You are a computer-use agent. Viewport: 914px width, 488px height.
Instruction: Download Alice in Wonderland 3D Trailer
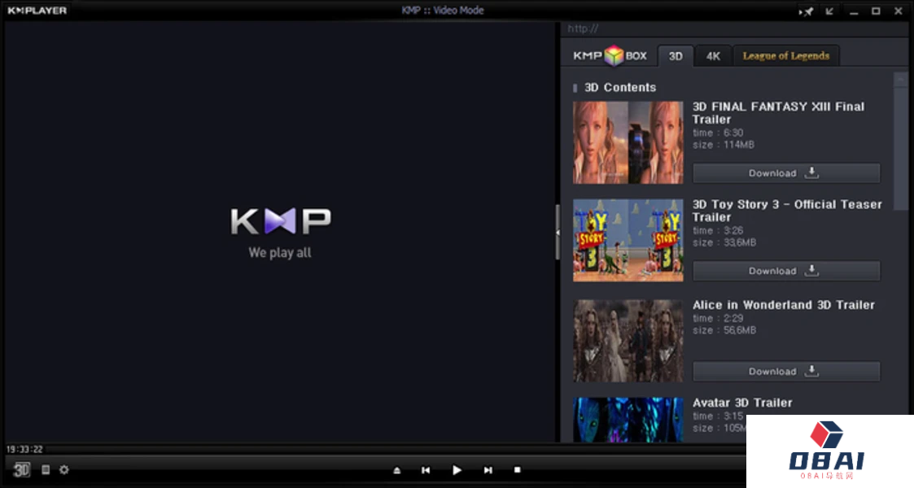[x=785, y=372]
